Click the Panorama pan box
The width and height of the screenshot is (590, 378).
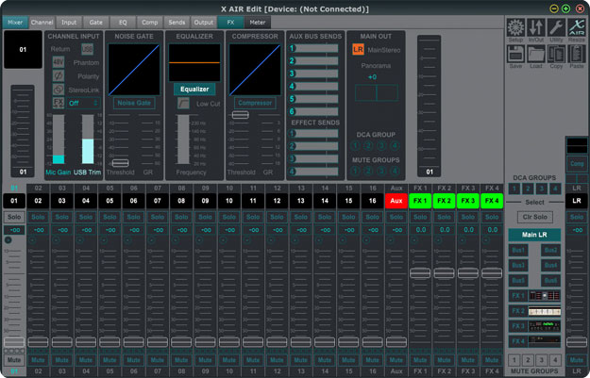(377, 92)
